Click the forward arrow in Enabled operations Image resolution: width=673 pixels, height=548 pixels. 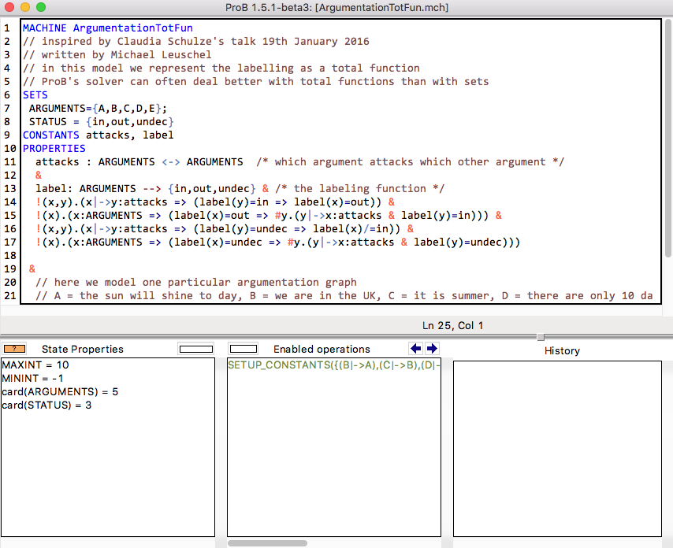(x=432, y=349)
